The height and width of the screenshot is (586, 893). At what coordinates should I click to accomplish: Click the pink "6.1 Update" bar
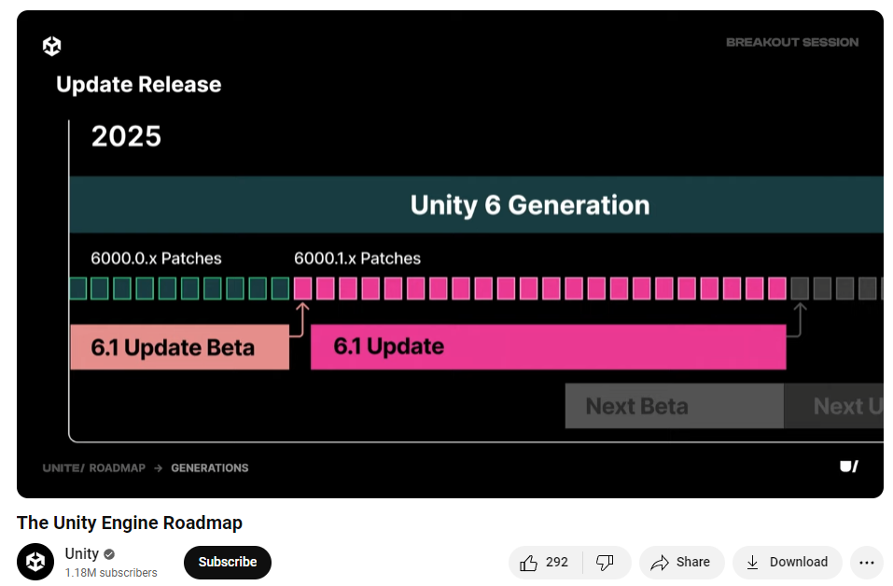tap(548, 347)
